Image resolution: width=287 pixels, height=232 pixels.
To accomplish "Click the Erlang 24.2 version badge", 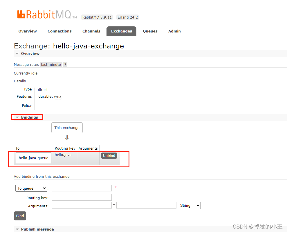I will pyautogui.click(x=128, y=17).
